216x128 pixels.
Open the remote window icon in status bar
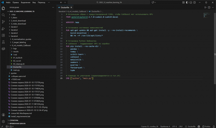click(x=2, y=127)
